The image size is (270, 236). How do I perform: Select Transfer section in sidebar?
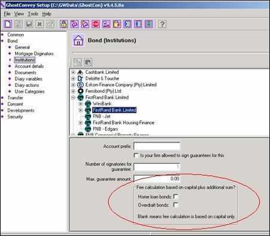tap(15, 98)
